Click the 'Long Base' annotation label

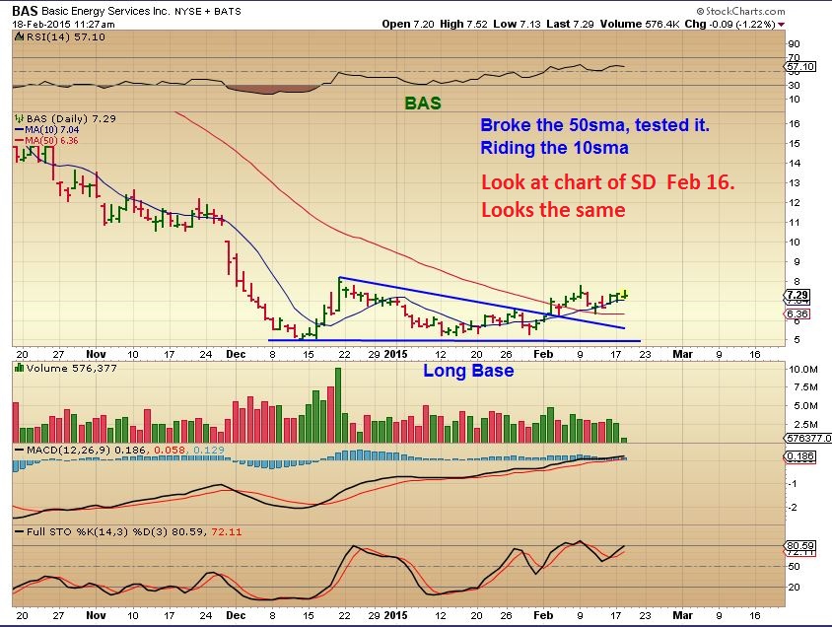468,371
